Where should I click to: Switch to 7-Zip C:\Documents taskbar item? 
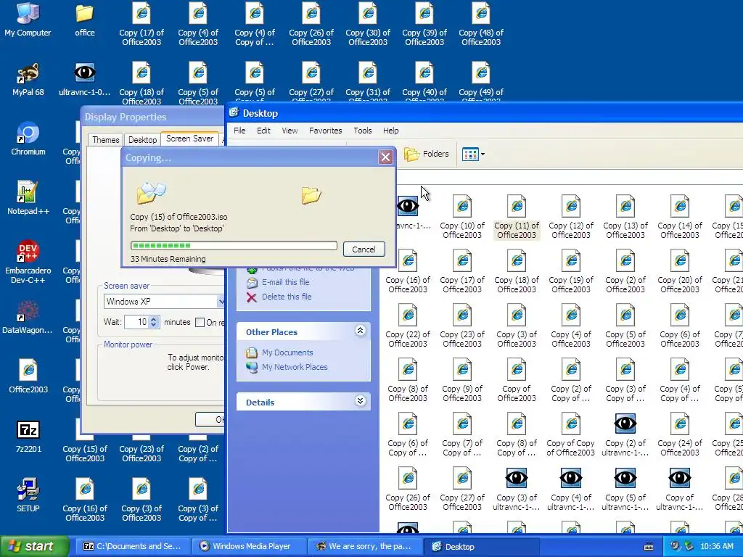click(x=132, y=547)
